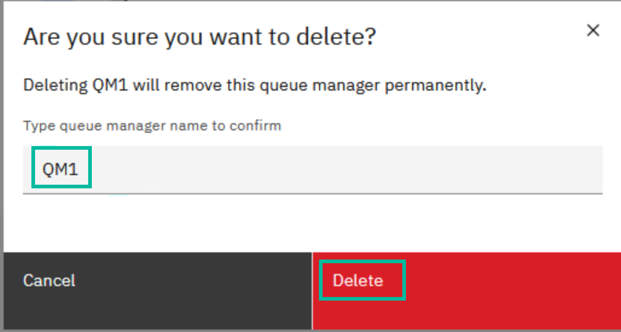
Task: Click the X icon beside the dialog title
Action: (593, 30)
